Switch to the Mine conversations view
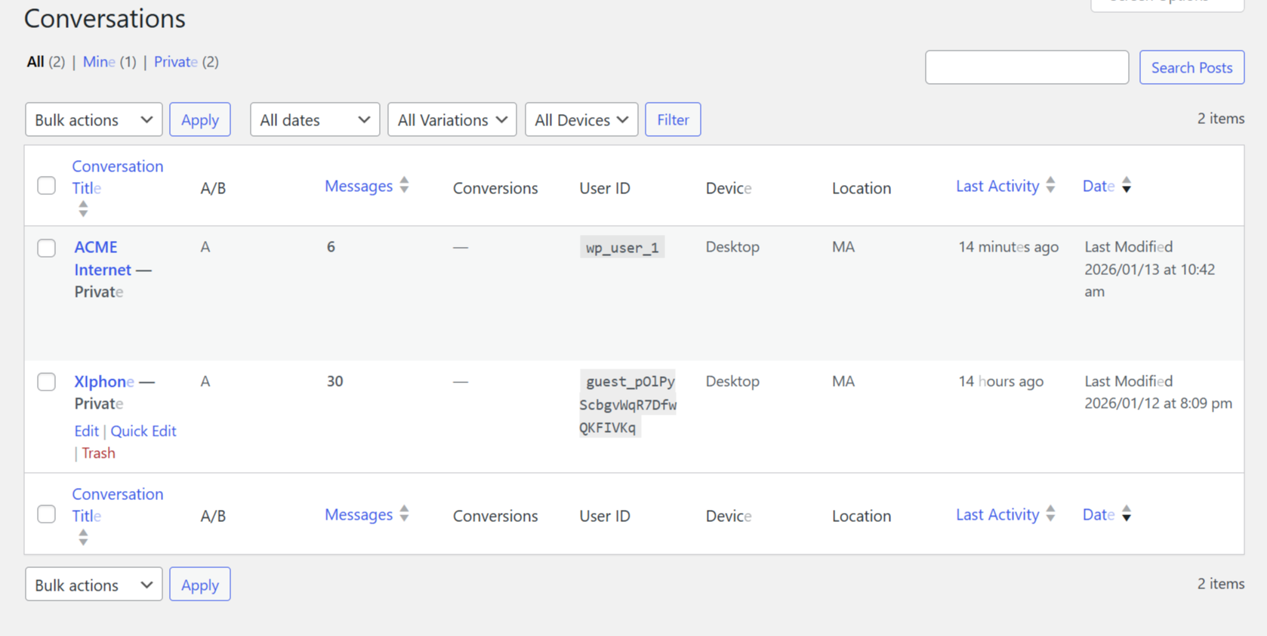Viewport: 1267px width, 636px height. 99,62
